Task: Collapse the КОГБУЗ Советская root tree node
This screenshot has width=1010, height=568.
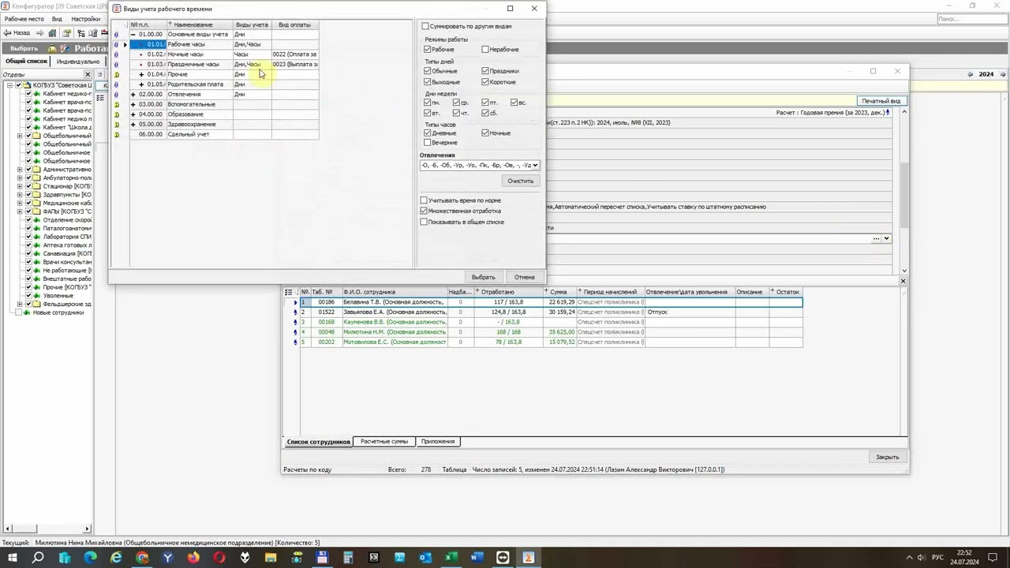Action: 9,85
